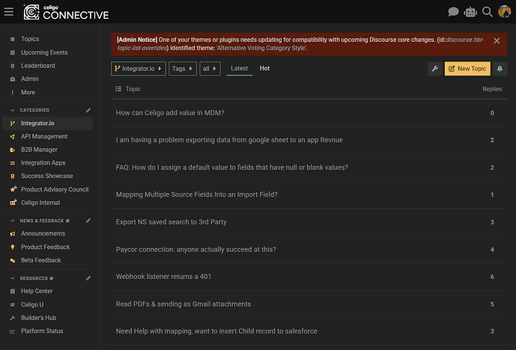516x350 pixels.
Task: Open the Tags filter dropdown
Action: (x=183, y=68)
